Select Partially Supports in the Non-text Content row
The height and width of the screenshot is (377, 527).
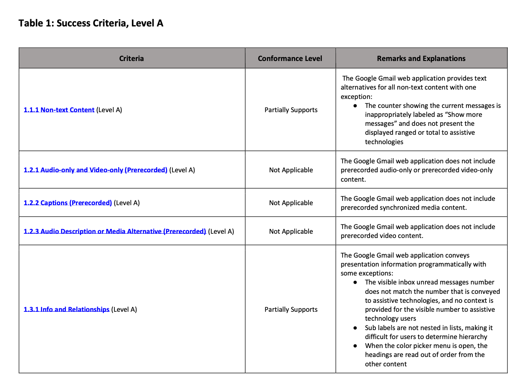coord(291,110)
